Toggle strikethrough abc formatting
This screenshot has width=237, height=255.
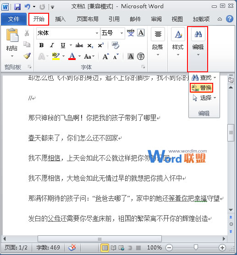coord(79,45)
